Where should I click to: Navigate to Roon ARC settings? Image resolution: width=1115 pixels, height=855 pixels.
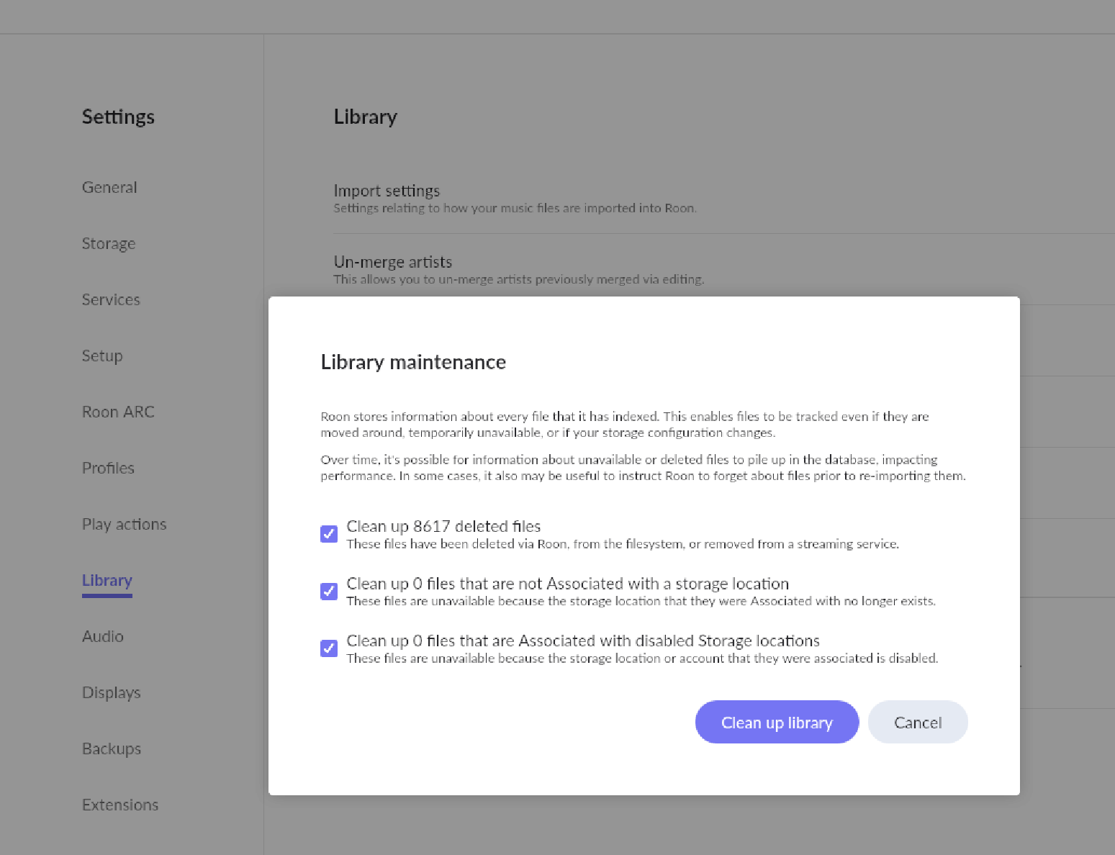118,412
